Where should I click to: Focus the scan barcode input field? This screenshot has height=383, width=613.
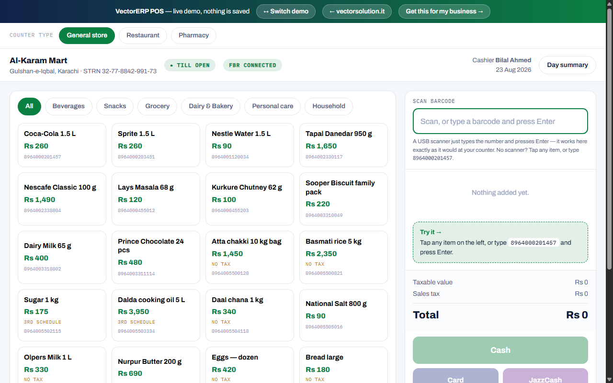pyautogui.click(x=500, y=122)
